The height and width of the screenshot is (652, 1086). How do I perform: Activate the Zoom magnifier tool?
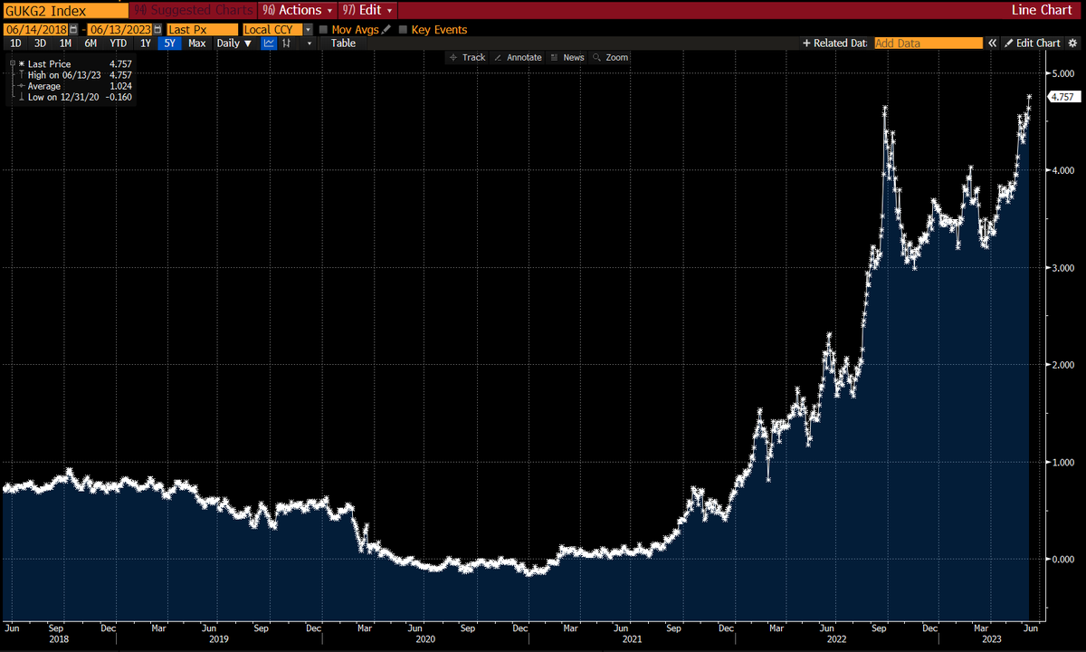pos(610,57)
